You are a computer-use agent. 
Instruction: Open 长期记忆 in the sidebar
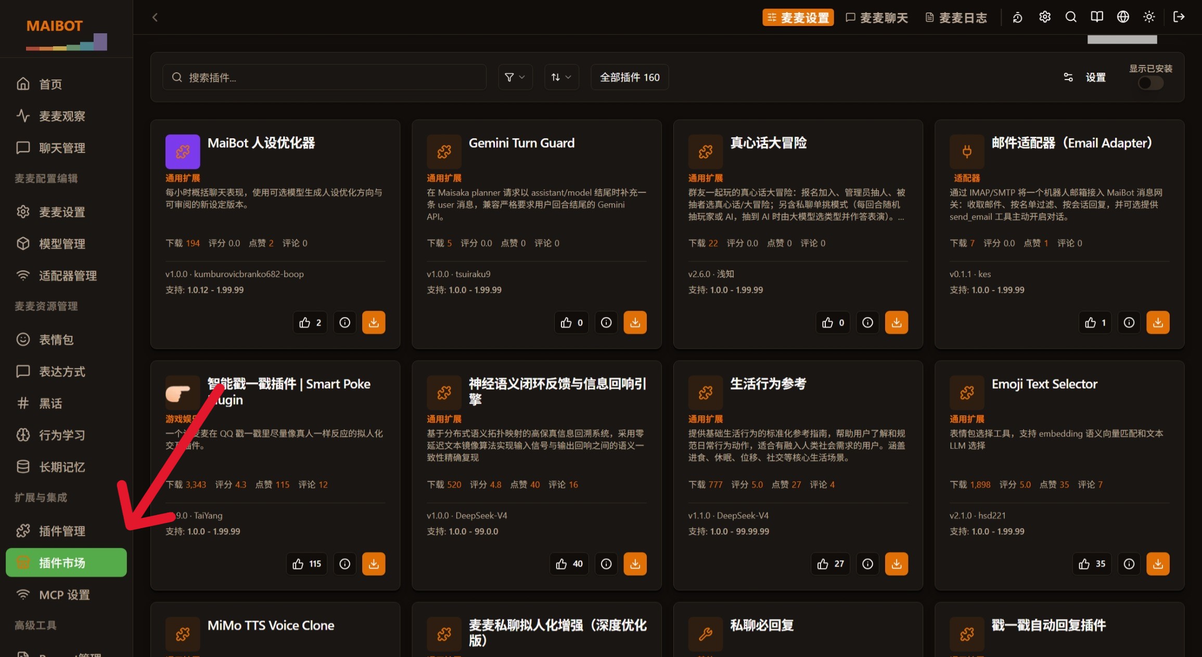click(66, 467)
